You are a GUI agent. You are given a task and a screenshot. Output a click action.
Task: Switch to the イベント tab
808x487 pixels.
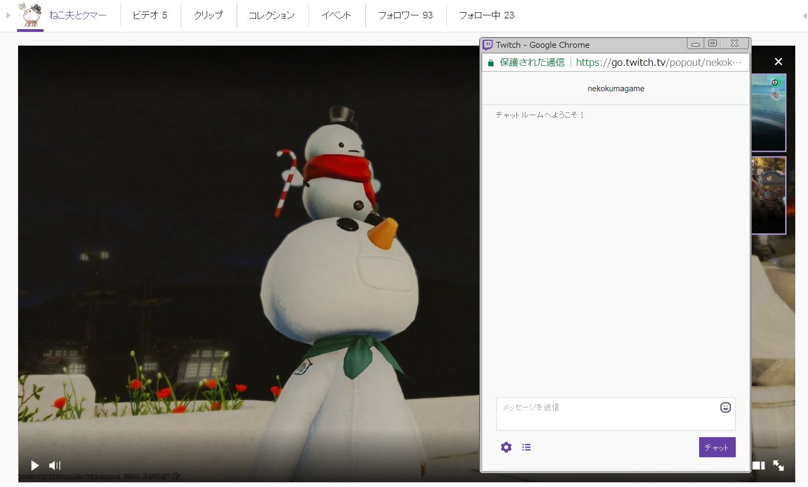pos(336,15)
